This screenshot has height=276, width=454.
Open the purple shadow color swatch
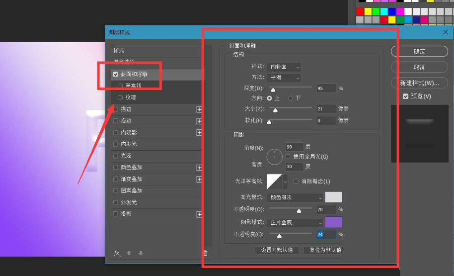click(x=333, y=223)
